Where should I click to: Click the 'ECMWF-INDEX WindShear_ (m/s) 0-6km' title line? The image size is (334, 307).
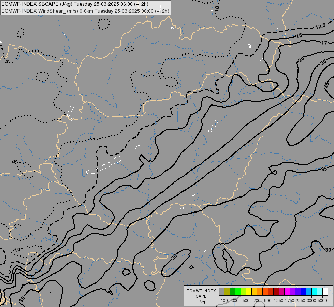(x=85, y=11)
